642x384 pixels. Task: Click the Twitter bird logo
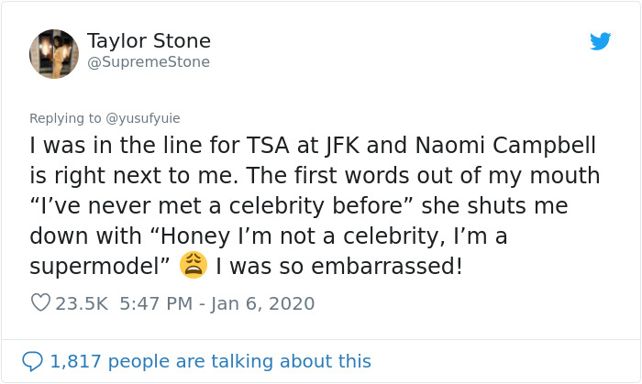coord(601,41)
